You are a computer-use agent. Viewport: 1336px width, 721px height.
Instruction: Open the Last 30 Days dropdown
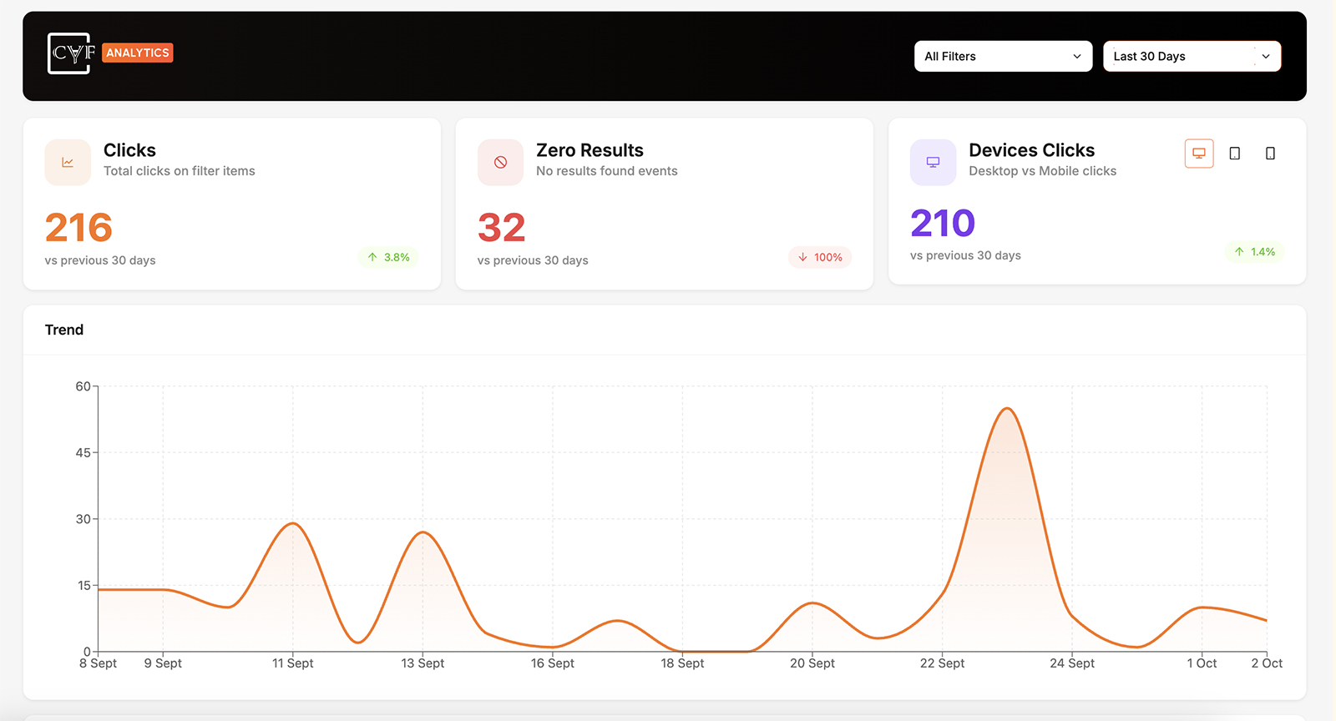pos(1192,56)
